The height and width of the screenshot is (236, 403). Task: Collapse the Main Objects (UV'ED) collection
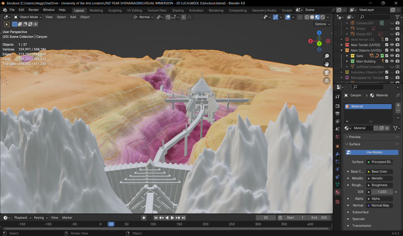(342, 50)
